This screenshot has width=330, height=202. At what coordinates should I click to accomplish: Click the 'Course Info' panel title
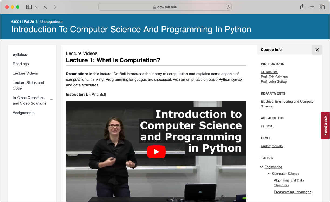click(271, 50)
